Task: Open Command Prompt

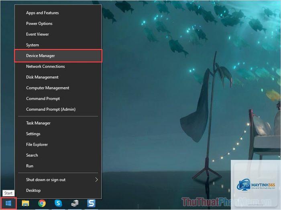Action: click(x=58, y=99)
